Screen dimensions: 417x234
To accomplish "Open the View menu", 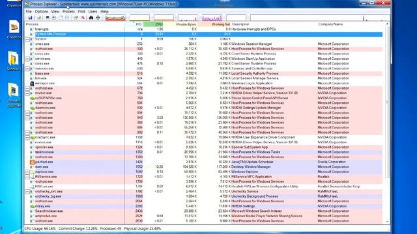I will pos(55,12).
